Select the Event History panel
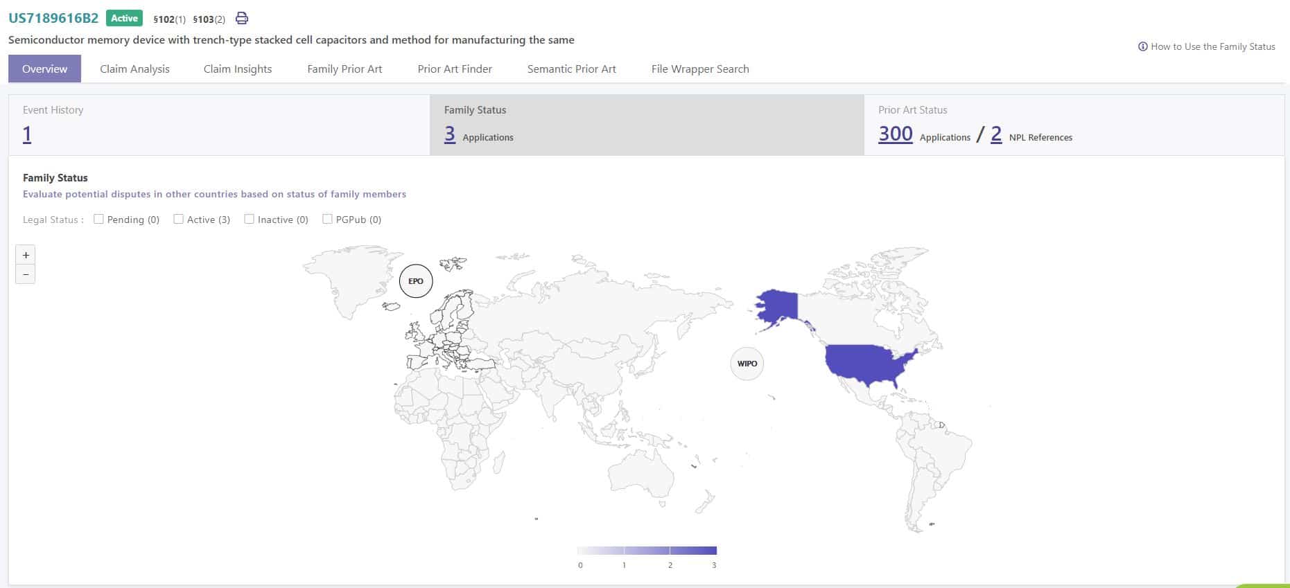Viewport: 1290px width, 588px height. pyautogui.click(x=219, y=125)
